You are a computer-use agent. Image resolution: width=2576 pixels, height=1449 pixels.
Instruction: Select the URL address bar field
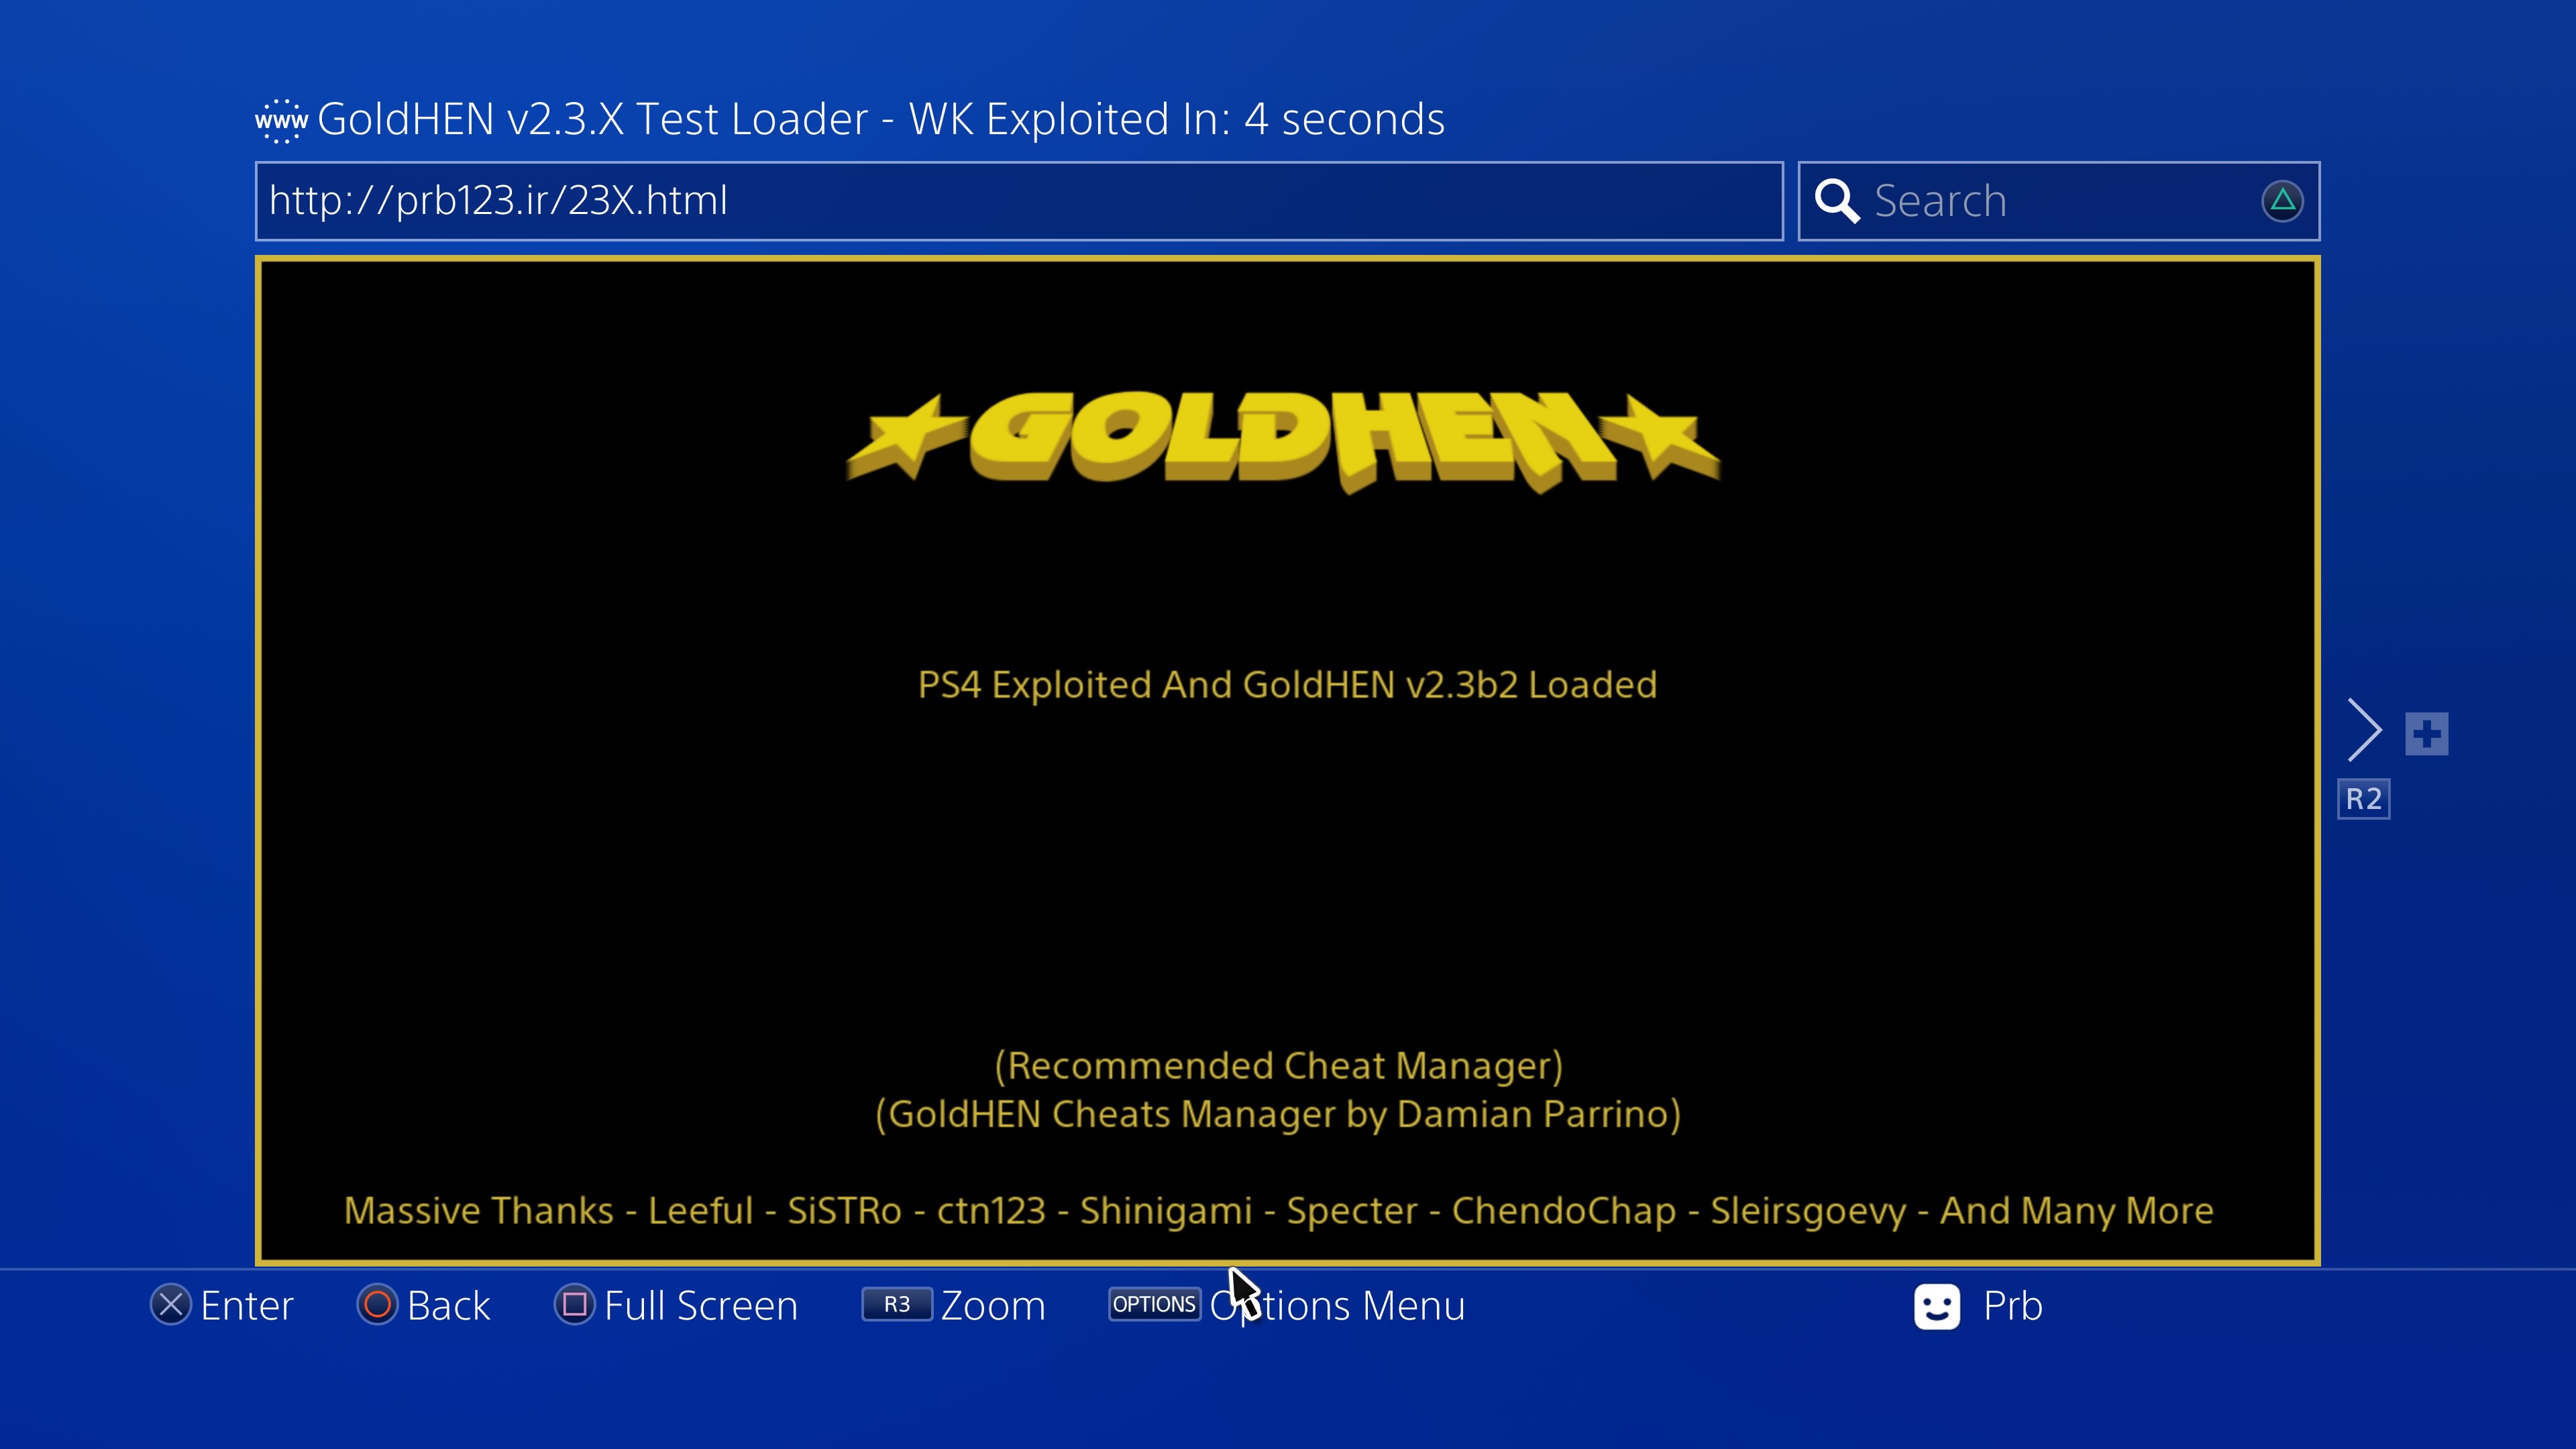point(1019,201)
